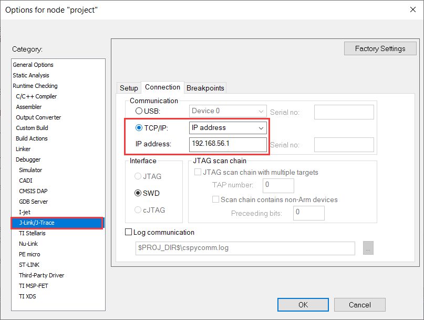Select Assembler category
This screenshot has width=424, height=320.
click(x=29, y=107)
